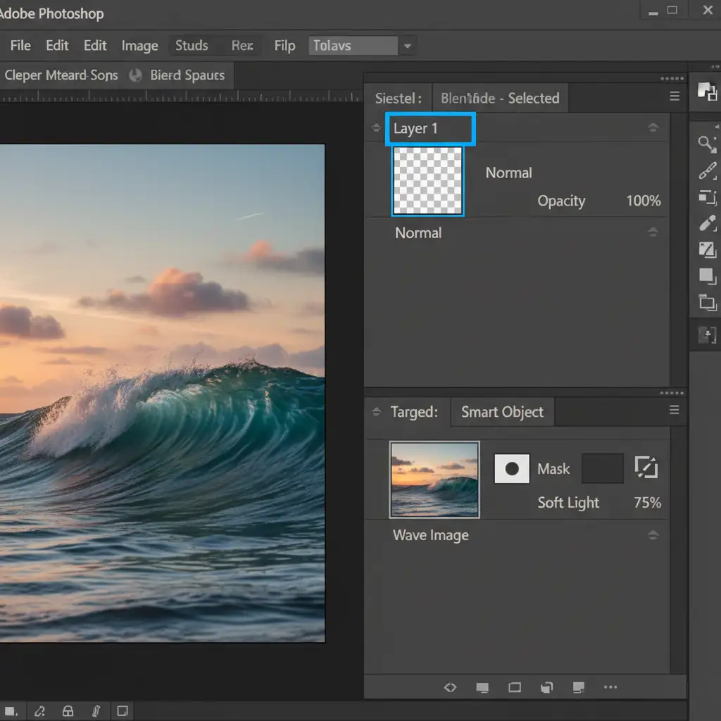The height and width of the screenshot is (721, 721).
Task: Click the foreground/background color icon at toolbar top
Action: point(706,91)
